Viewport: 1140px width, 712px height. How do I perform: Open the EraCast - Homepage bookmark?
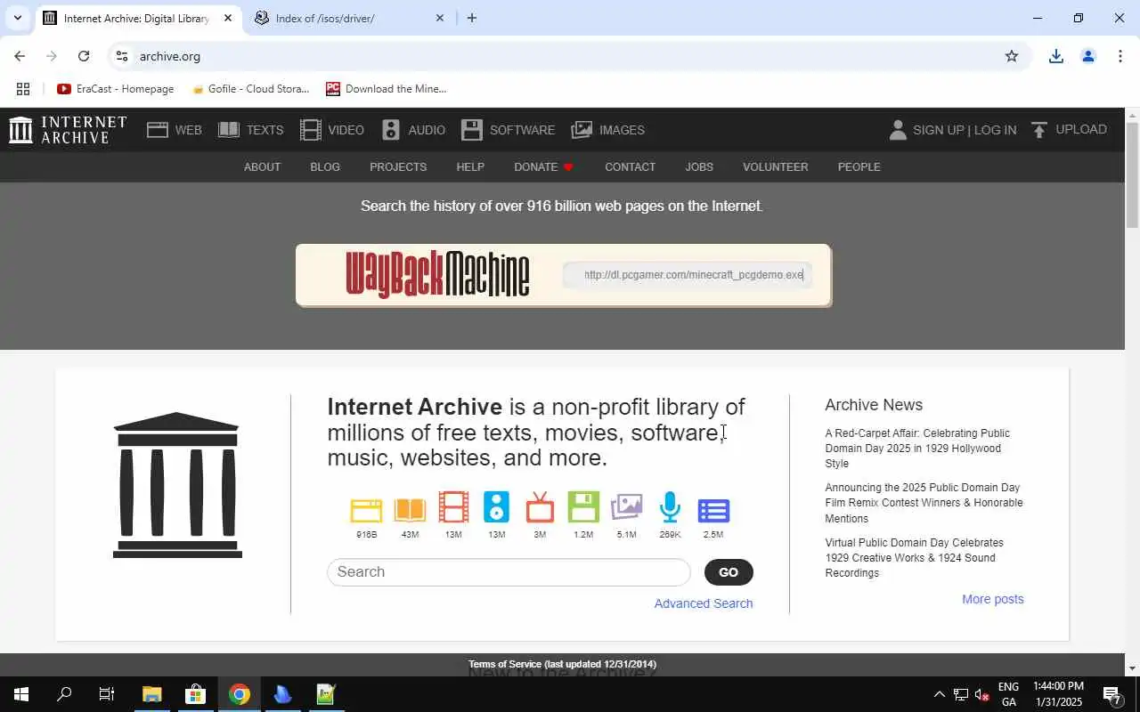116,89
